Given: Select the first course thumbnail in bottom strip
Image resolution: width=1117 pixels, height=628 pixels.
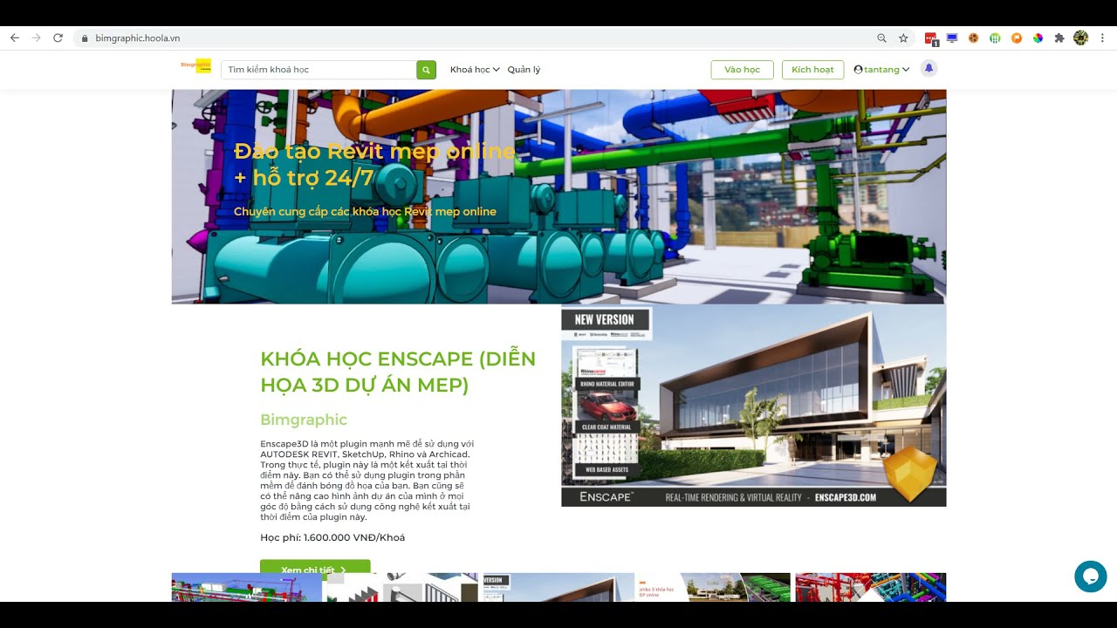Looking at the screenshot, I should click(x=247, y=587).
